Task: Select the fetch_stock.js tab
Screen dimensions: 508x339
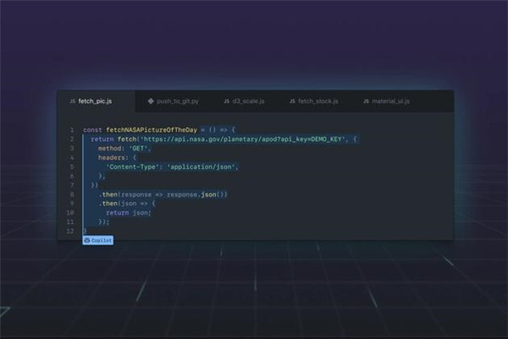Action: coord(317,101)
